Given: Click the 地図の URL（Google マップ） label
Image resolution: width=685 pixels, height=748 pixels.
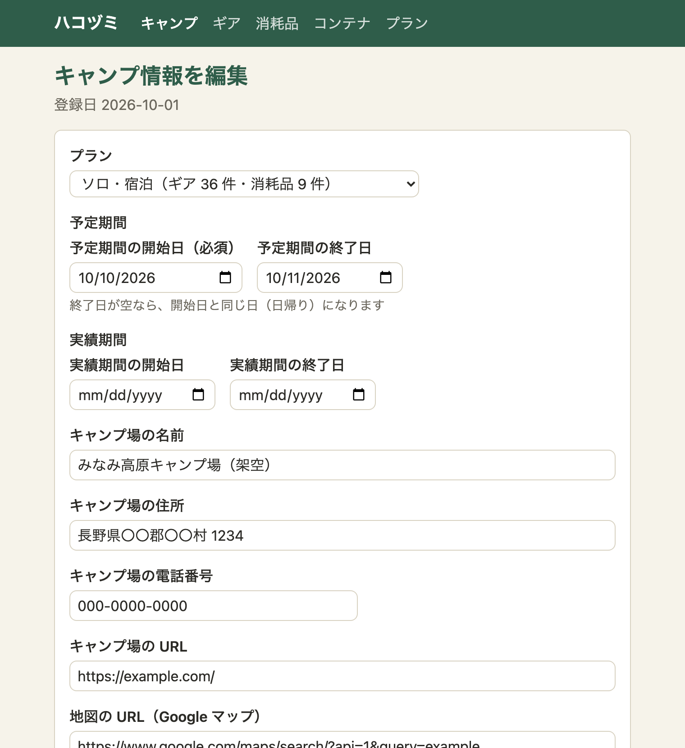Looking at the screenshot, I should 165,716.
